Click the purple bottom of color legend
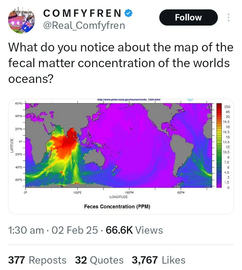Viewport: 242px width, 270px height. [x=219, y=186]
